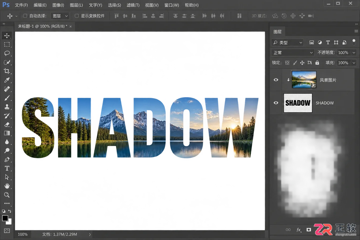
Task: Select the Healing Brush tool
Action: 7,89
